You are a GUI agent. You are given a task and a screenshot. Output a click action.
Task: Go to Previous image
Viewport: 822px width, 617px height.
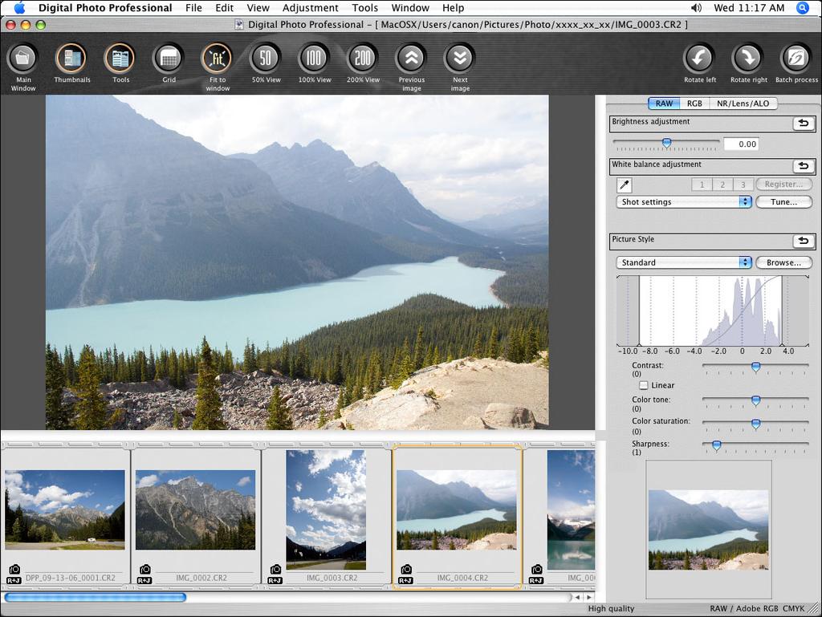pyautogui.click(x=412, y=58)
